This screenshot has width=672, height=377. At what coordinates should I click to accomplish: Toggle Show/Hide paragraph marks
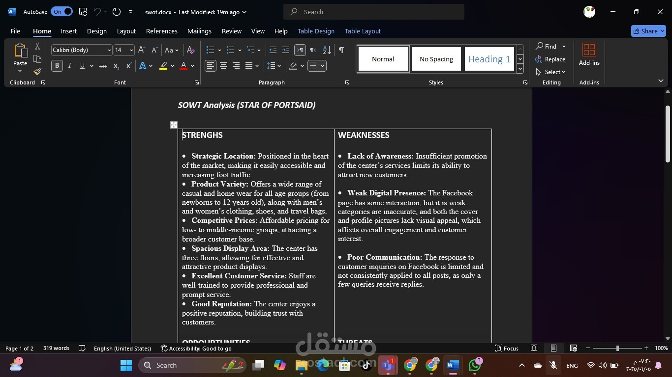click(341, 50)
